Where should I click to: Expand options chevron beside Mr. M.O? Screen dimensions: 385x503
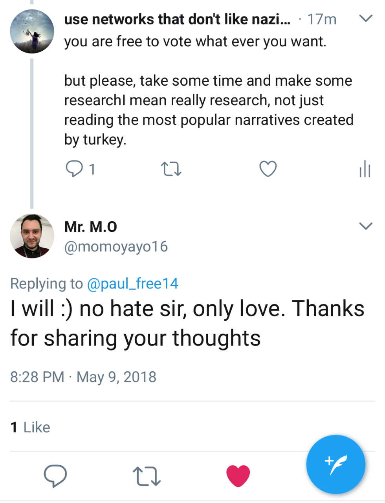click(x=366, y=226)
